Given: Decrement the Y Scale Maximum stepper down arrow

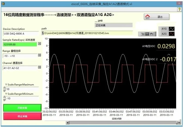Looking at the screenshot, I should pos(4,90).
